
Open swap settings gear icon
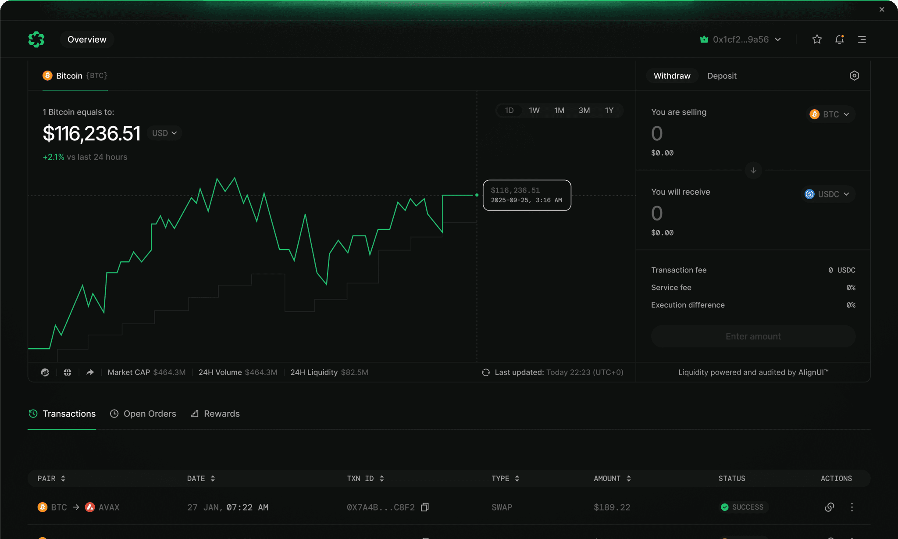point(854,75)
